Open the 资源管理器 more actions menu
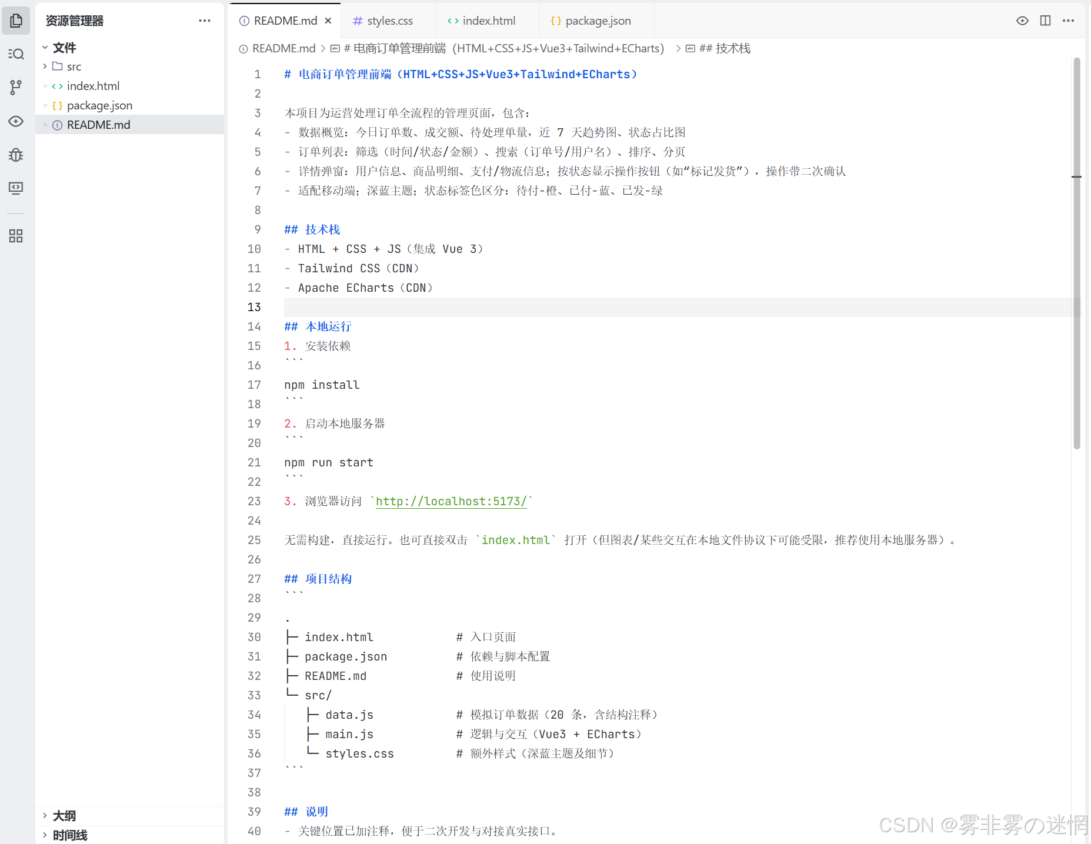 pos(204,21)
